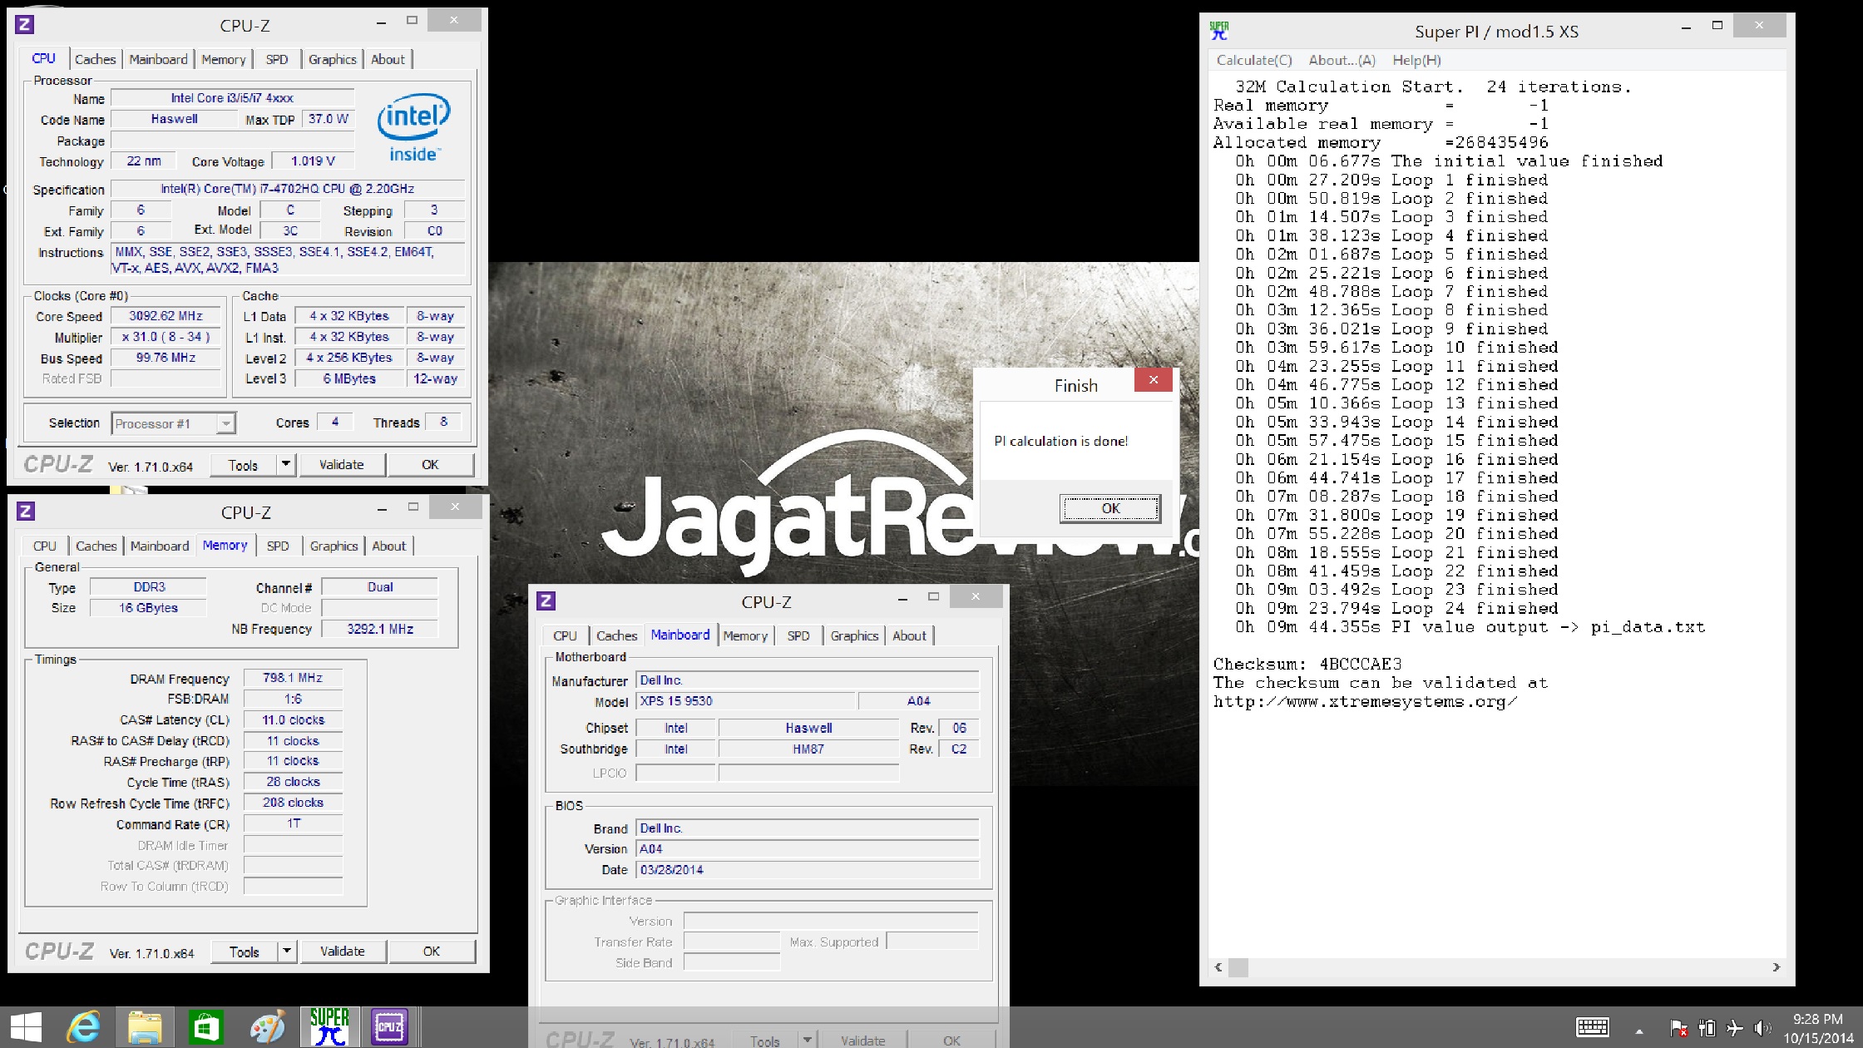Image resolution: width=1863 pixels, height=1048 pixels.
Task: Click the Intel inside logo
Action: (x=413, y=127)
